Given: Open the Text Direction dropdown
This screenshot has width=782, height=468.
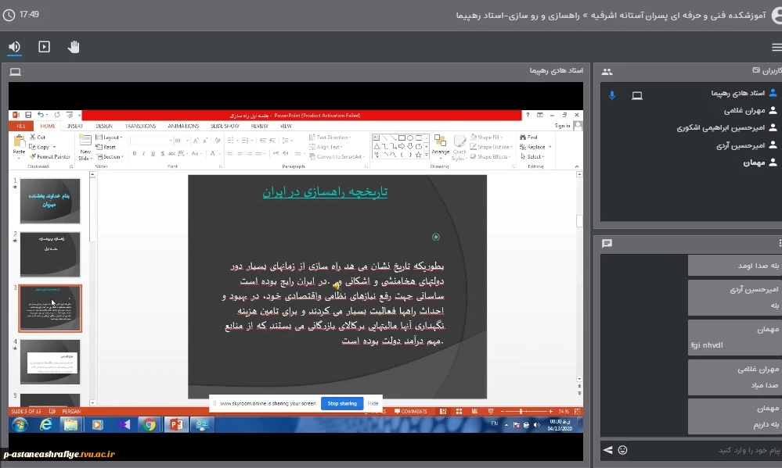Looking at the screenshot, I should pyautogui.click(x=330, y=137).
